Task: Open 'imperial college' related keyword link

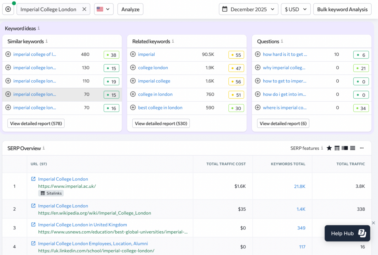Action: [x=154, y=81]
